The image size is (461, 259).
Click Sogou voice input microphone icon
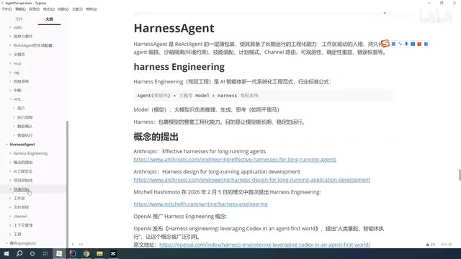click(x=406, y=44)
